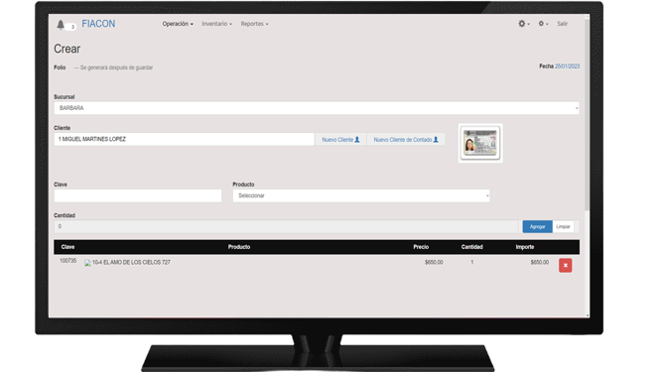Remove product row with red X
This screenshot has width=661, height=372.
pos(566,266)
